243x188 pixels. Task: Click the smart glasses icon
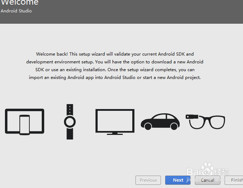[206, 122]
